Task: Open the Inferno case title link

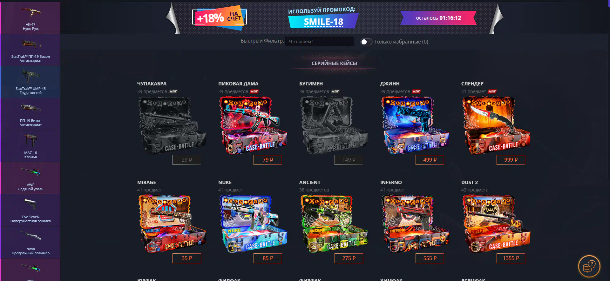Action: tap(391, 182)
